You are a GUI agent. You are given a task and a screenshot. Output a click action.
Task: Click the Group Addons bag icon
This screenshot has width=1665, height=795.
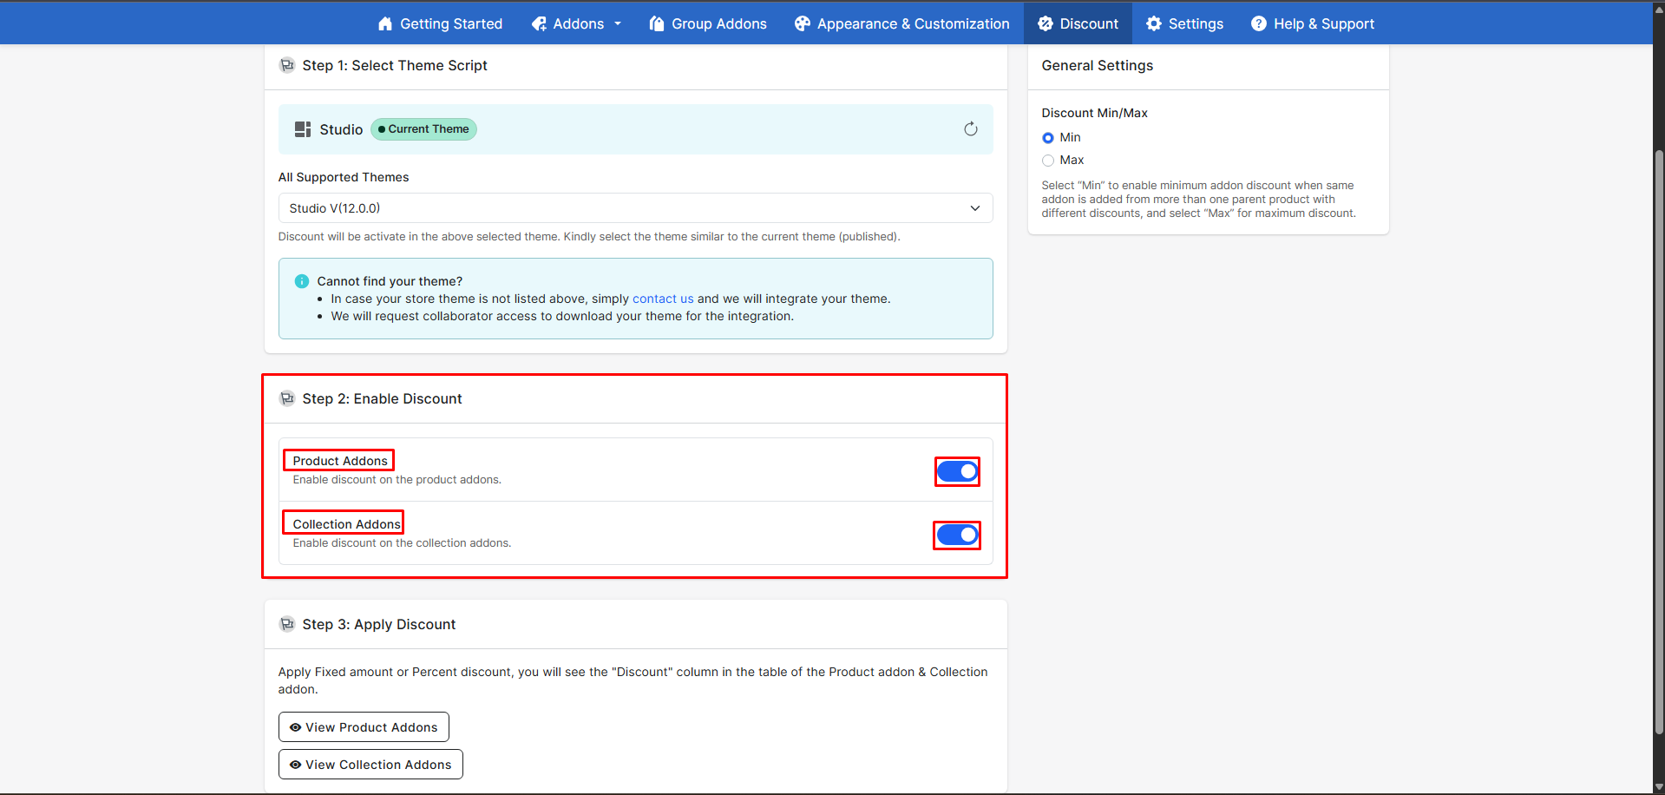pos(657,24)
